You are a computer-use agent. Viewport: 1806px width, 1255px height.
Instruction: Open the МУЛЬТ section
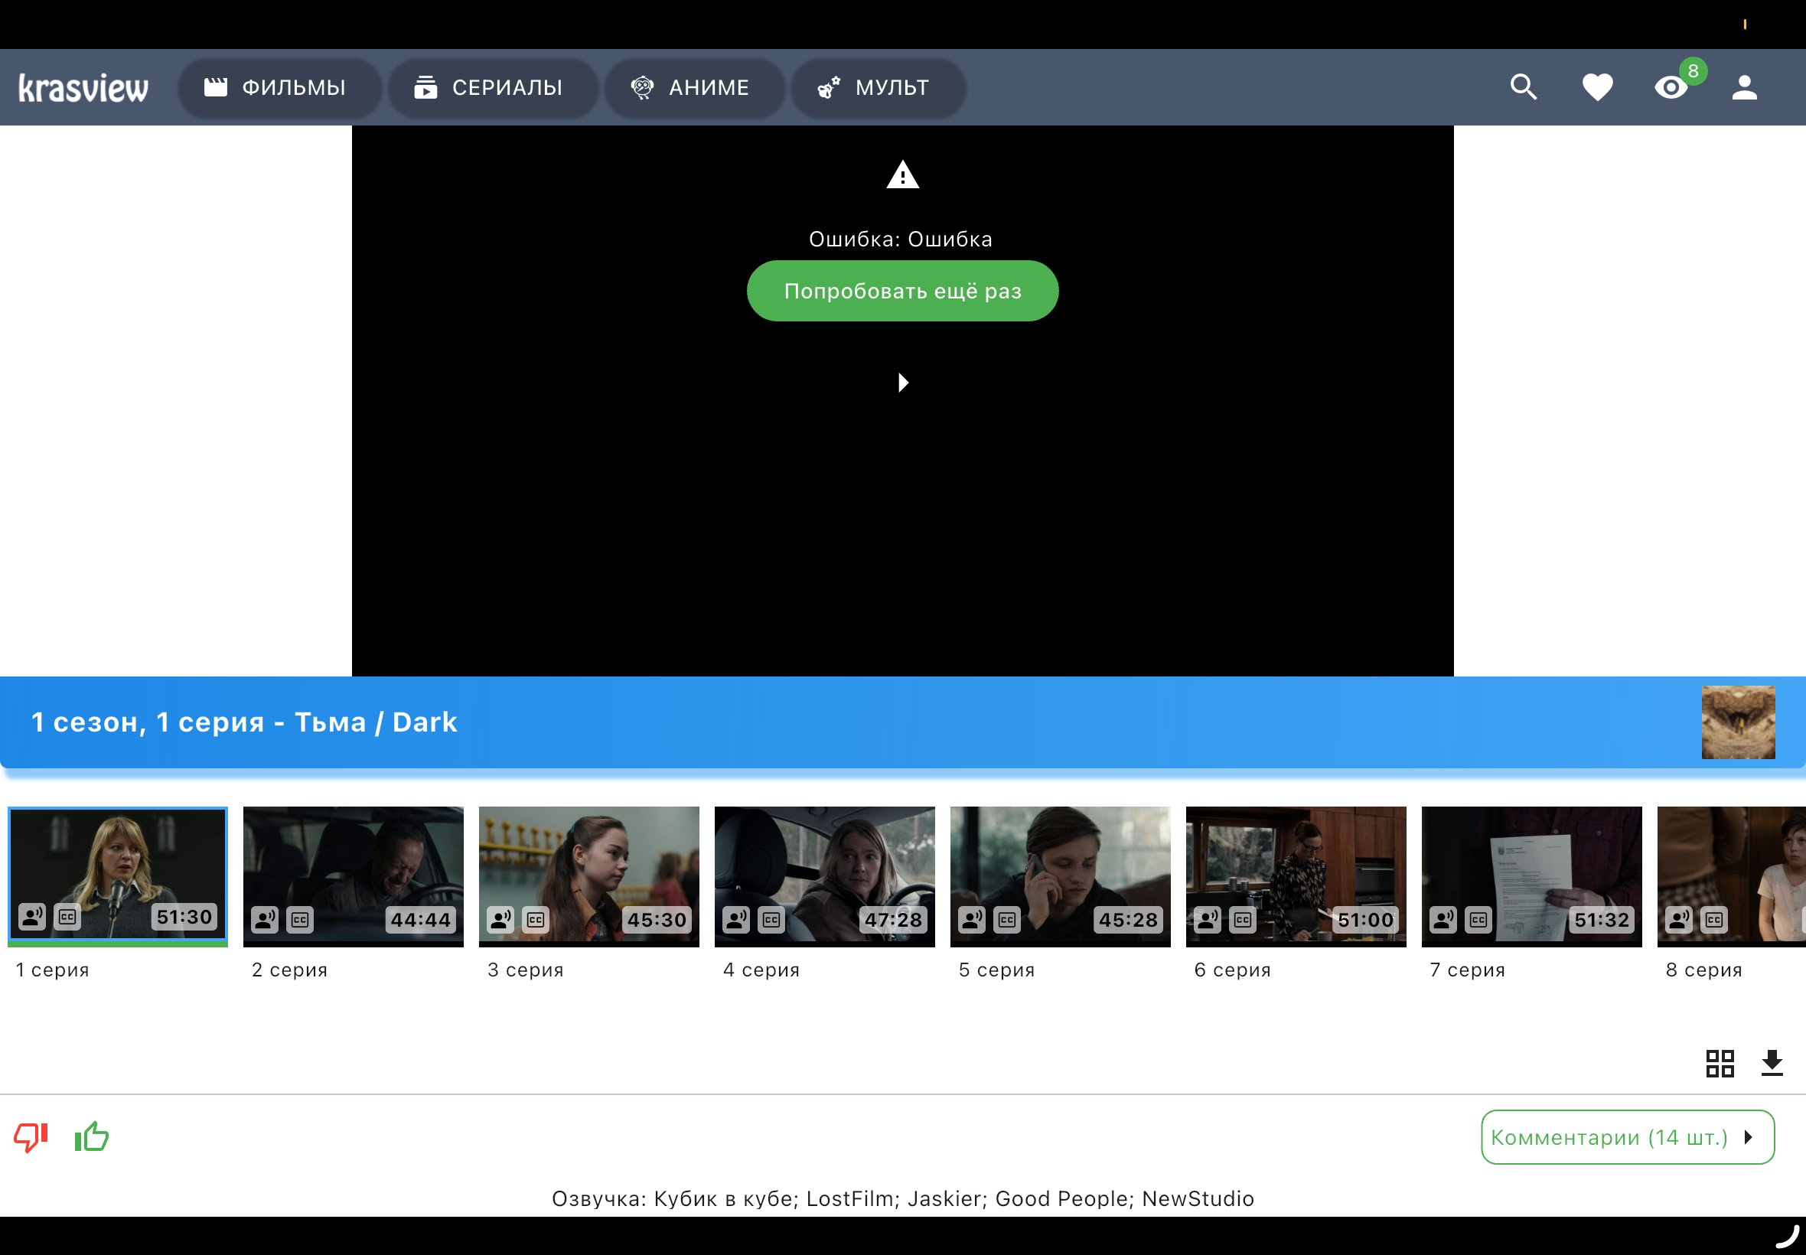(874, 87)
